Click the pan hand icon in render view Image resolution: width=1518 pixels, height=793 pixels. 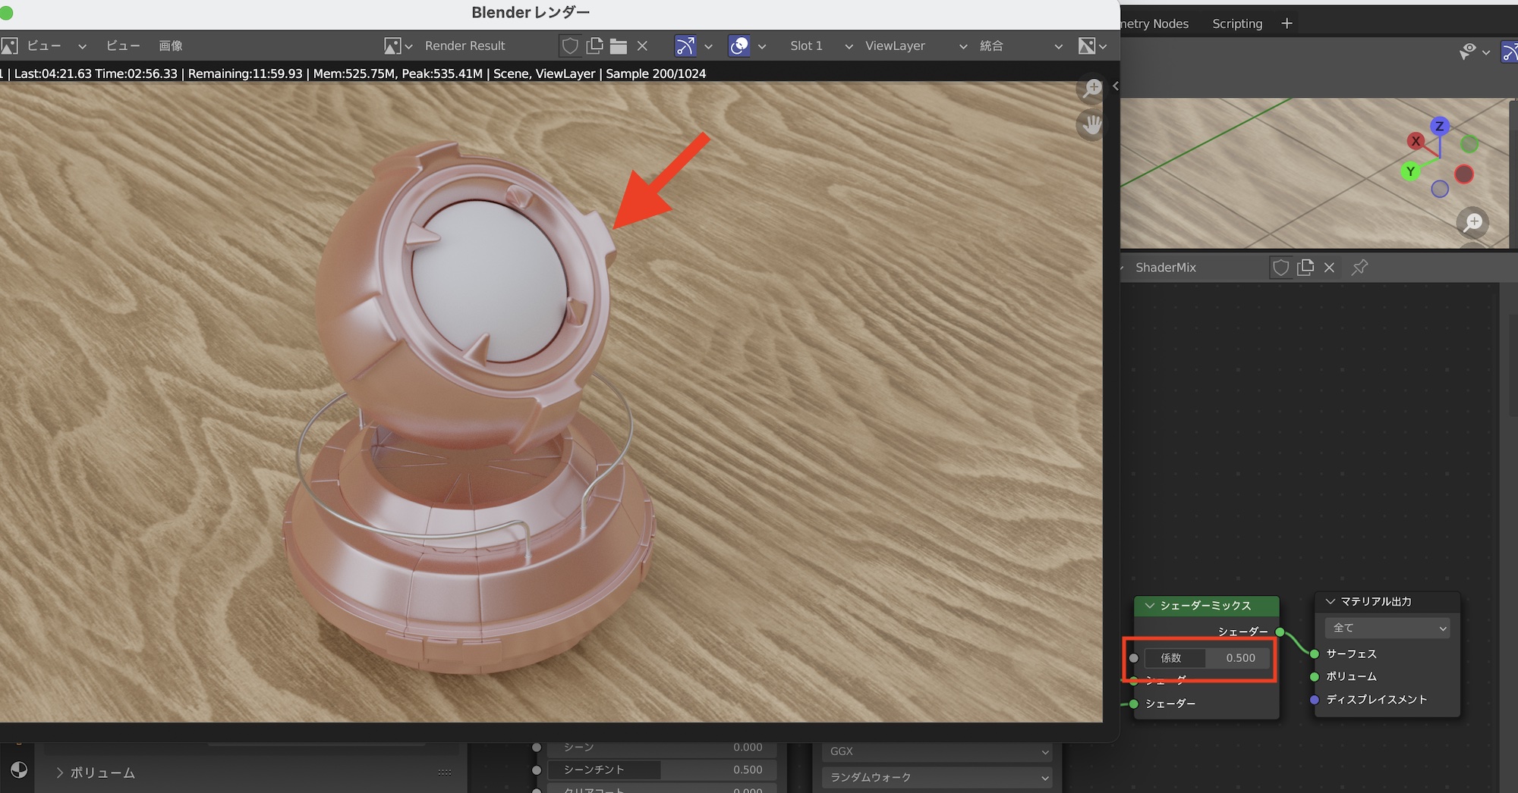(x=1091, y=124)
